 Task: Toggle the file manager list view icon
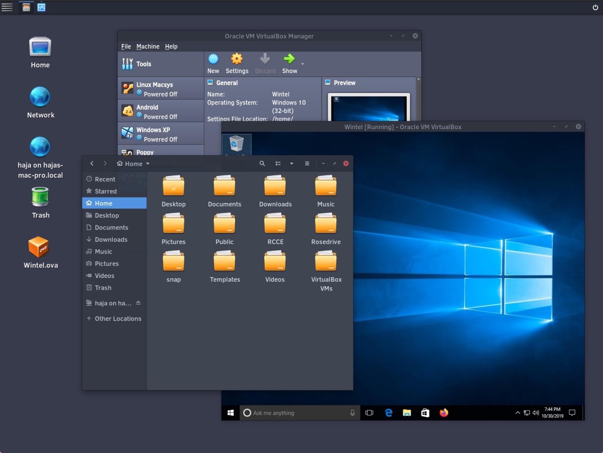(278, 164)
